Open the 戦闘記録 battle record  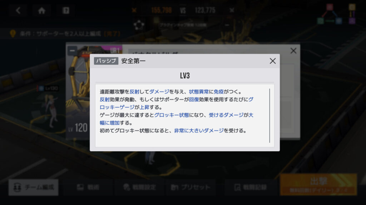click(x=250, y=187)
